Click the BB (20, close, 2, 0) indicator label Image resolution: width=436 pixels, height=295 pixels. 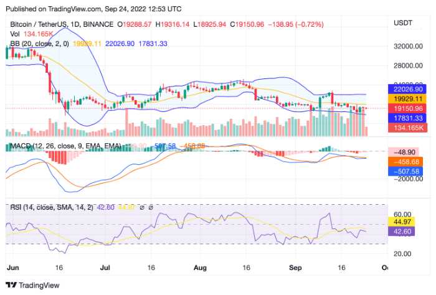(x=39, y=44)
